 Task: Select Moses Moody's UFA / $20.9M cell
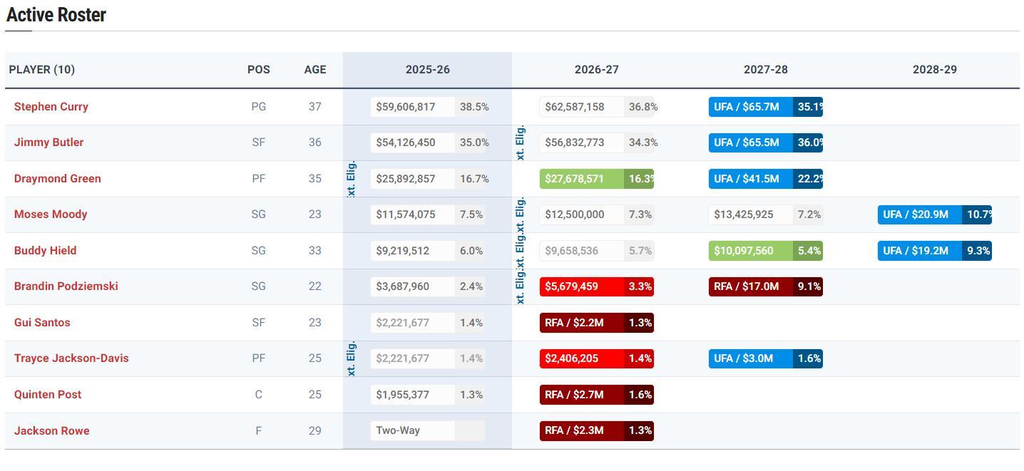coord(919,214)
